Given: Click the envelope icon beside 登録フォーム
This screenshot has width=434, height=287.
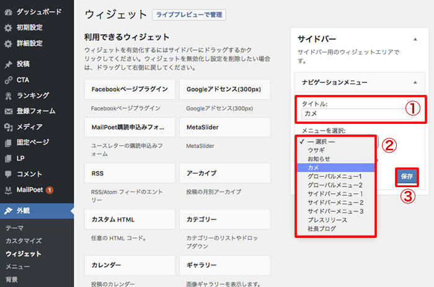Looking at the screenshot, I should (x=8, y=112).
